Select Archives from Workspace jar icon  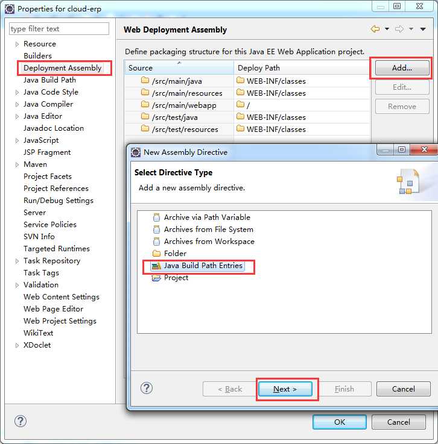[156, 241]
